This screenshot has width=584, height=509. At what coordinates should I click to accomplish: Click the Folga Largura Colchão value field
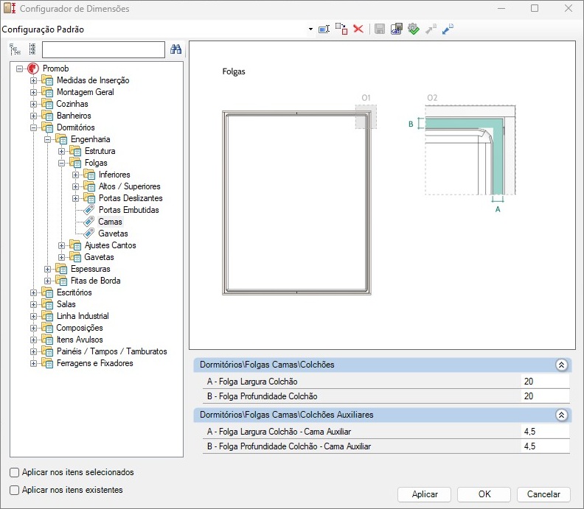click(x=544, y=382)
